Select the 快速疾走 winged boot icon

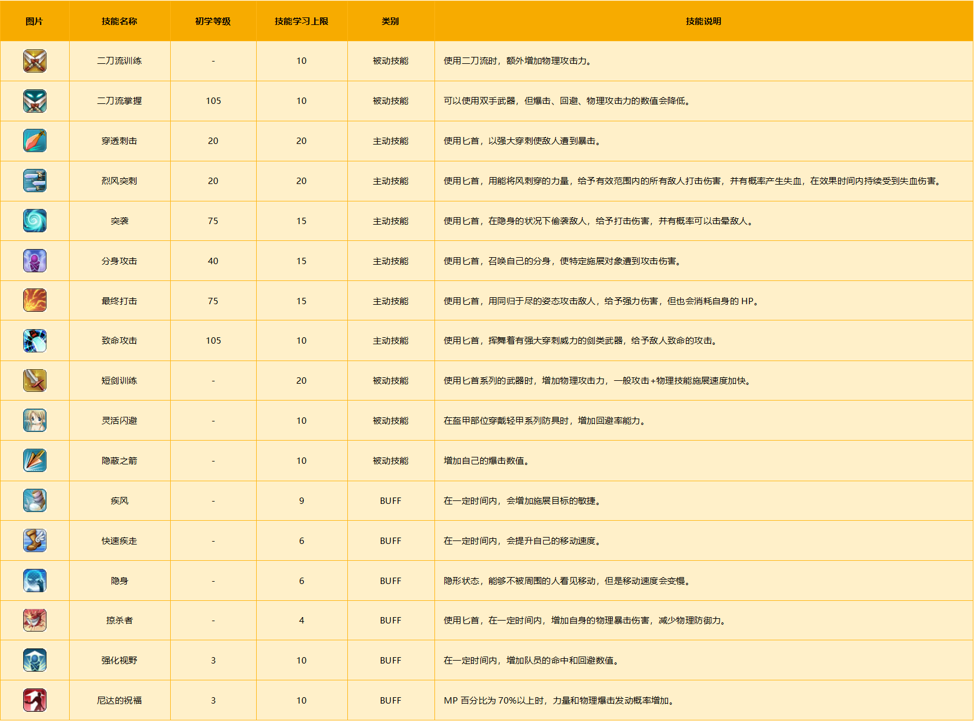pyautogui.click(x=35, y=540)
